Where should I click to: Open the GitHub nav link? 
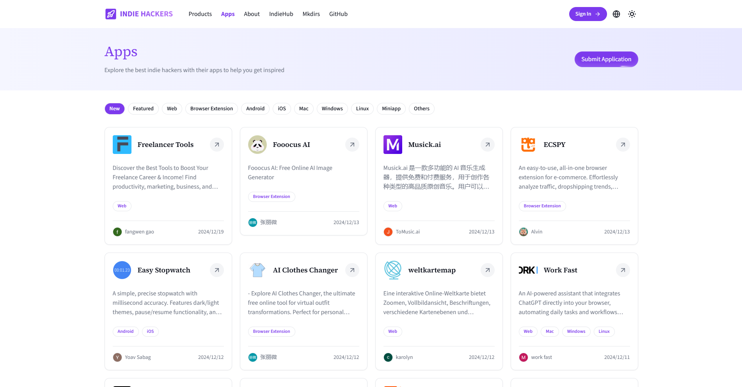[x=338, y=14]
